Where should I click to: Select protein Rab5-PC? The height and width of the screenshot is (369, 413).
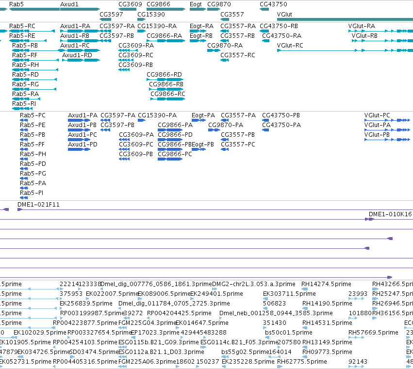pyautogui.click(x=24, y=120)
